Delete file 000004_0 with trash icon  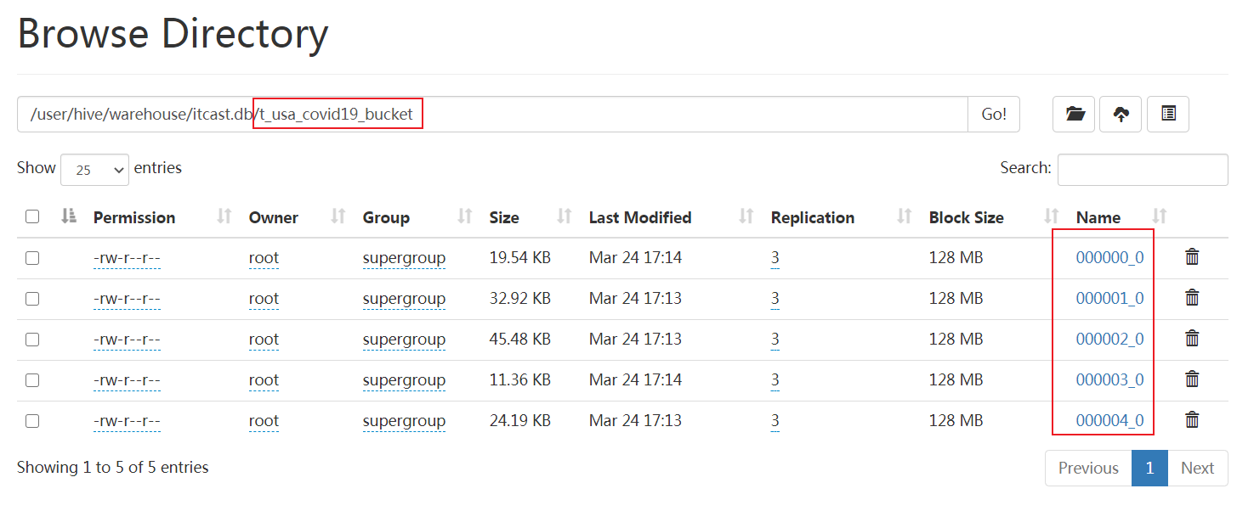click(1192, 419)
